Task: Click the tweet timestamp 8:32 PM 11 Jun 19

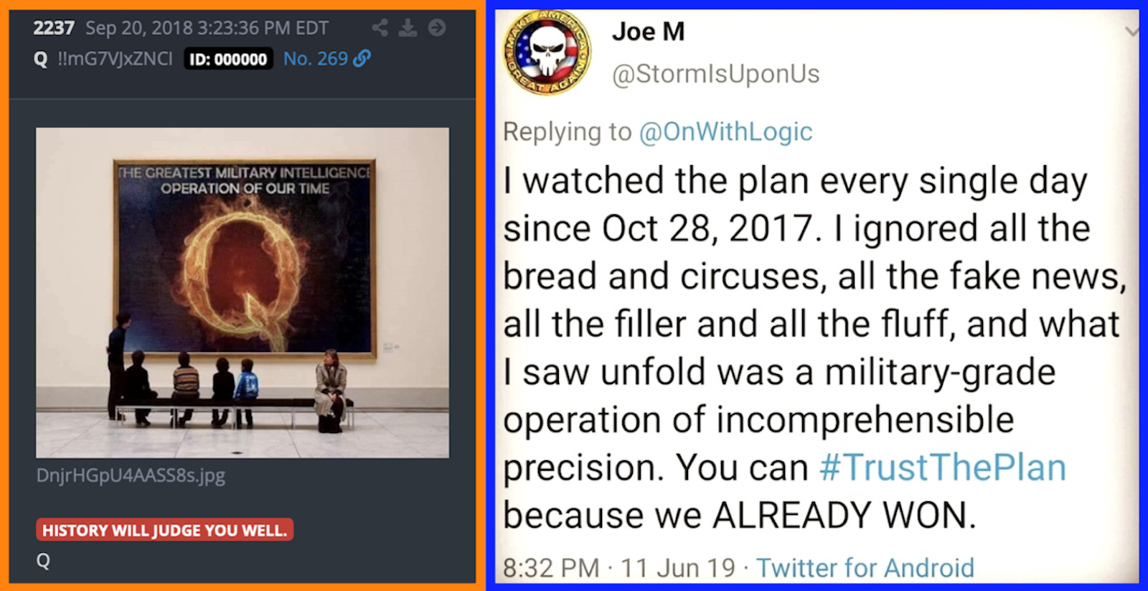Action: (618, 568)
